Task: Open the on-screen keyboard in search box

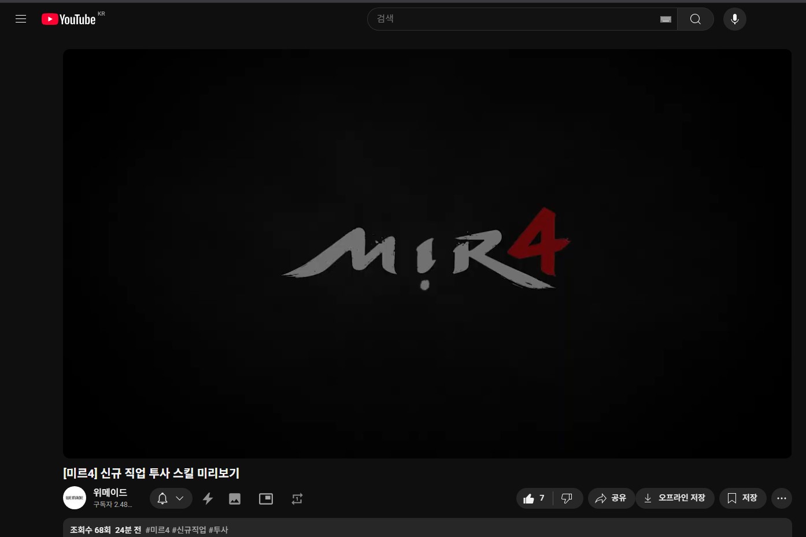Action: [665, 19]
